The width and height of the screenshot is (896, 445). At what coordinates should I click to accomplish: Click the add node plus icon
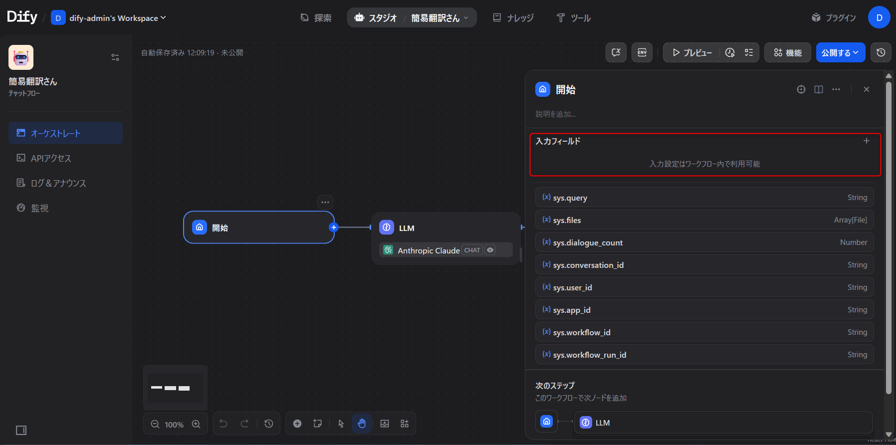tap(297, 424)
